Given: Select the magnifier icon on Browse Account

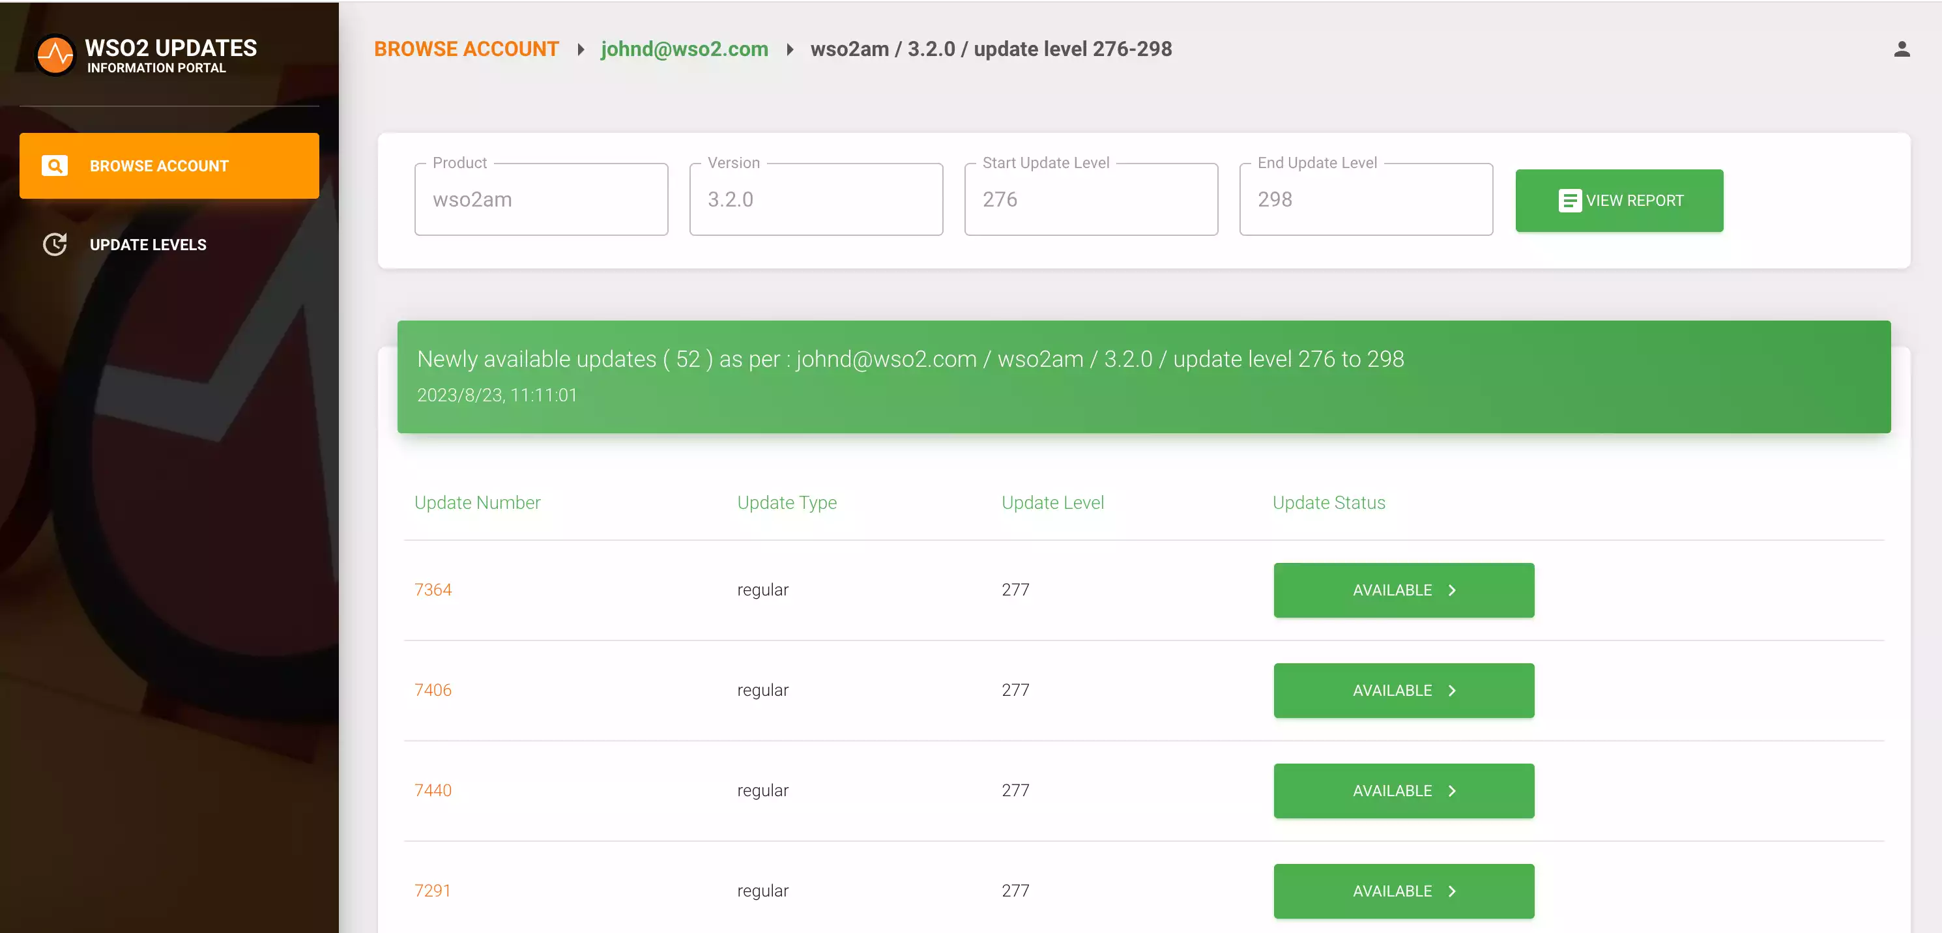Looking at the screenshot, I should tap(53, 165).
